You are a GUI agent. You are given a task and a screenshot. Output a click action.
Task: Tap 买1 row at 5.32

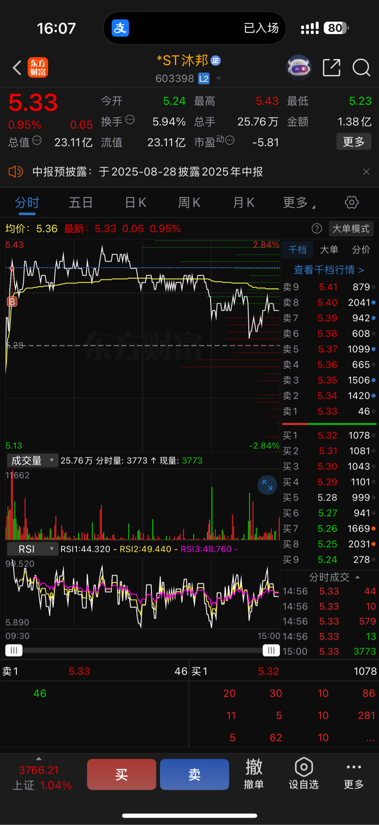(329, 435)
